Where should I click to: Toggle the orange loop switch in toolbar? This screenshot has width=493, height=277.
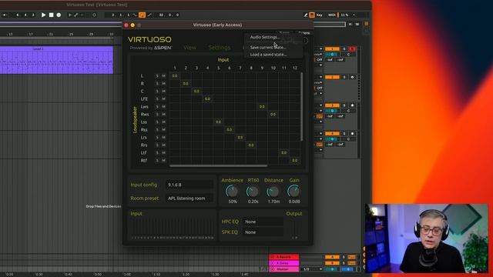point(142,15)
